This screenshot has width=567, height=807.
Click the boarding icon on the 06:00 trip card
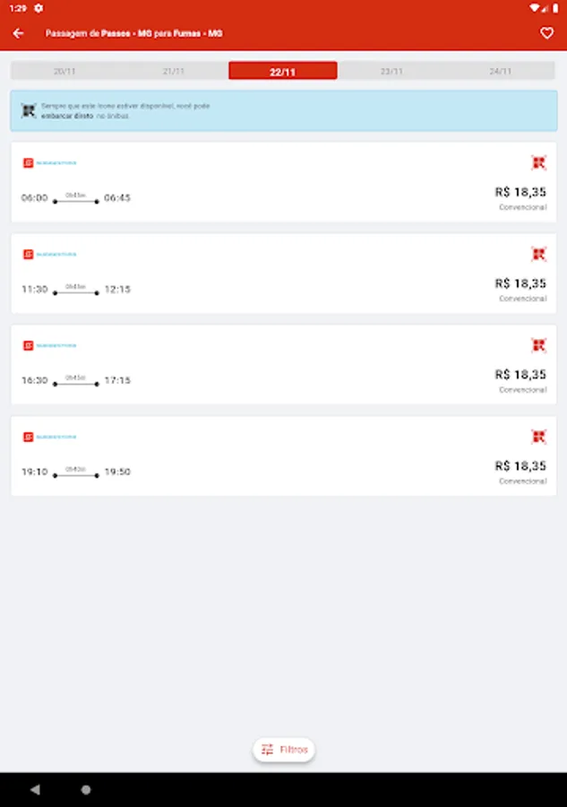[538, 162]
